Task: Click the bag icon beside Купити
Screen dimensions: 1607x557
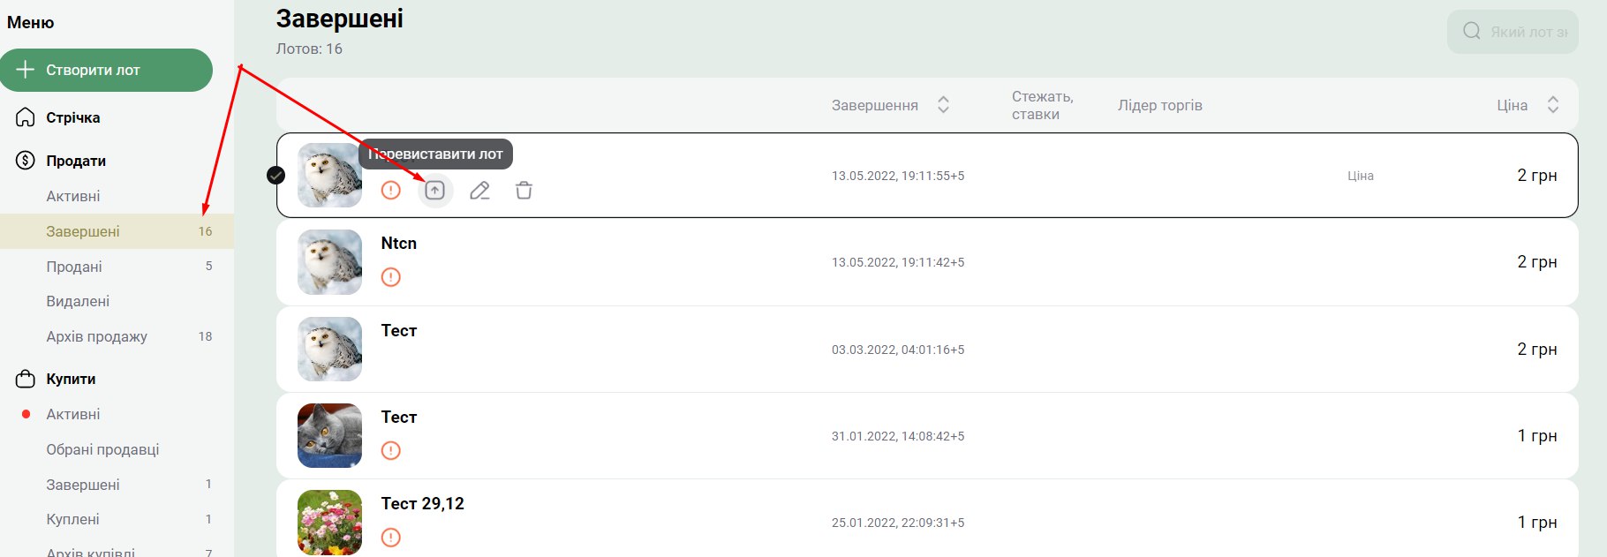Action: point(26,379)
